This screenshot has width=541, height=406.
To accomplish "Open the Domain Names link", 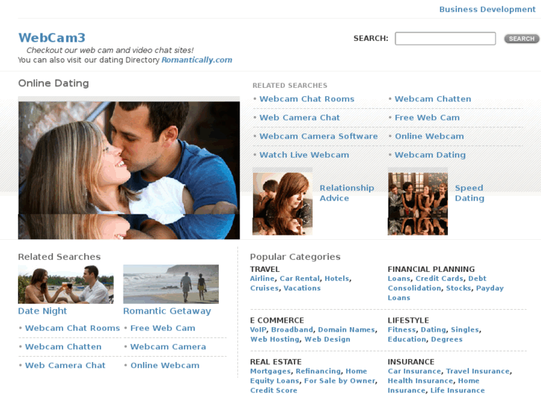I will point(347,329).
